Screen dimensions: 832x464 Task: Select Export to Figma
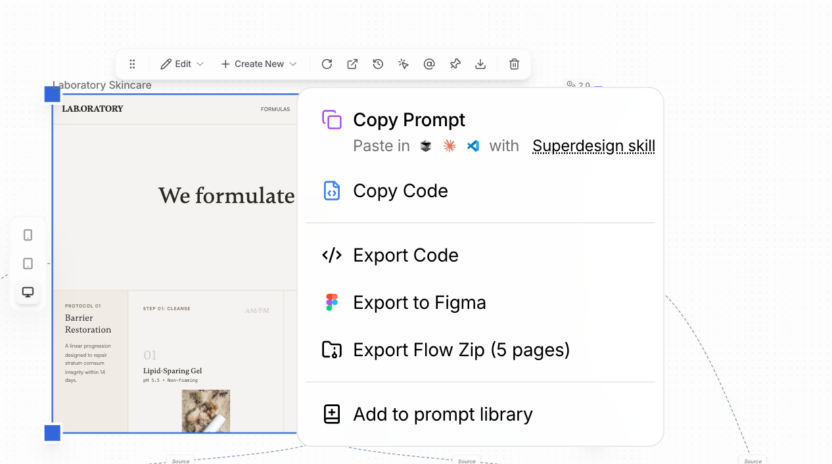419,302
